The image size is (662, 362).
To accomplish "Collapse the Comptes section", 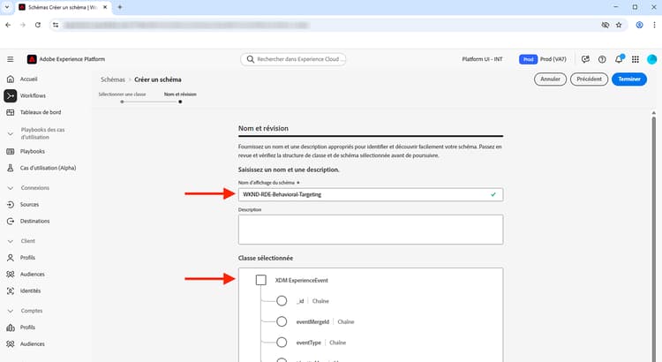I will click(11, 311).
